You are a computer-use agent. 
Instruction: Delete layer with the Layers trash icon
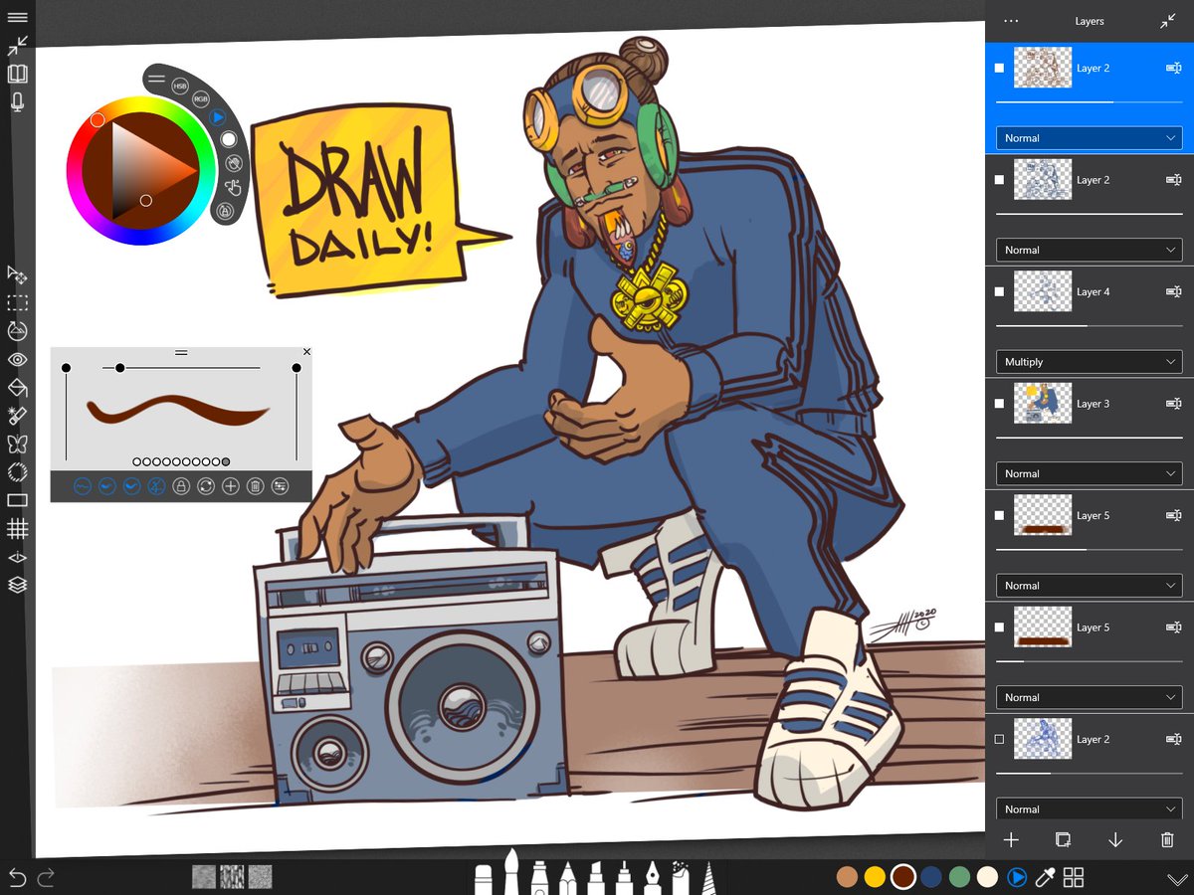coord(1167,840)
